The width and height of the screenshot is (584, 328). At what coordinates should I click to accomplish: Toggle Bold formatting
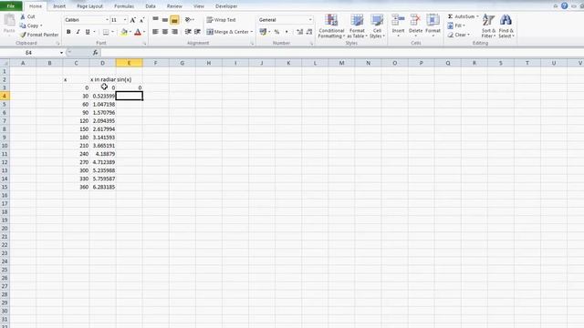[x=68, y=32]
